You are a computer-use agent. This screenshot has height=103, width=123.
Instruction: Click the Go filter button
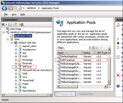[x=95, y=48]
